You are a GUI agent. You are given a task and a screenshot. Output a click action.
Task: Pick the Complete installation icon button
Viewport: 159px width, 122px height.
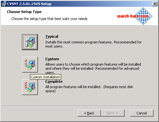30,87
